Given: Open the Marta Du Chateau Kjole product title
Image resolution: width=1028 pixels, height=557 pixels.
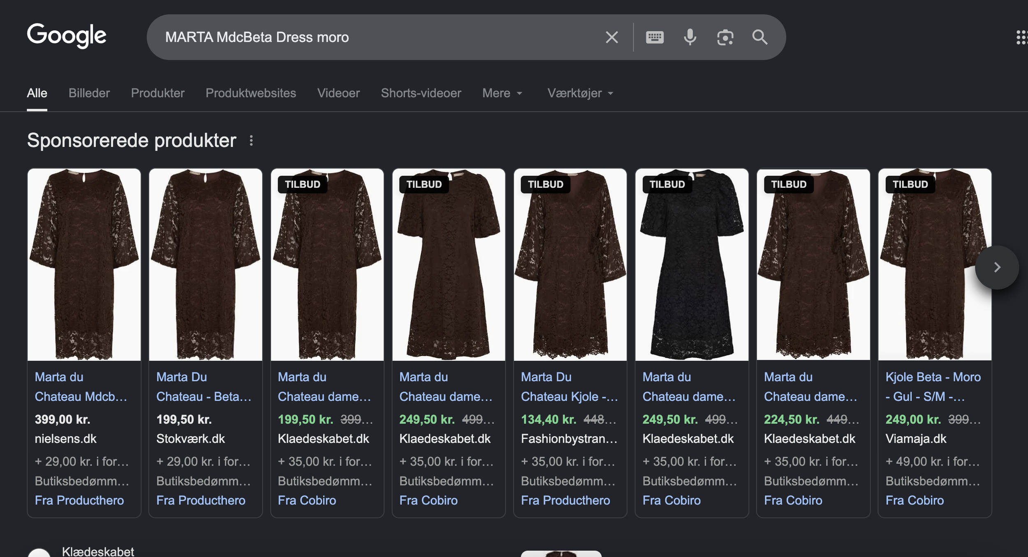Looking at the screenshot, I should click(570, 387).
